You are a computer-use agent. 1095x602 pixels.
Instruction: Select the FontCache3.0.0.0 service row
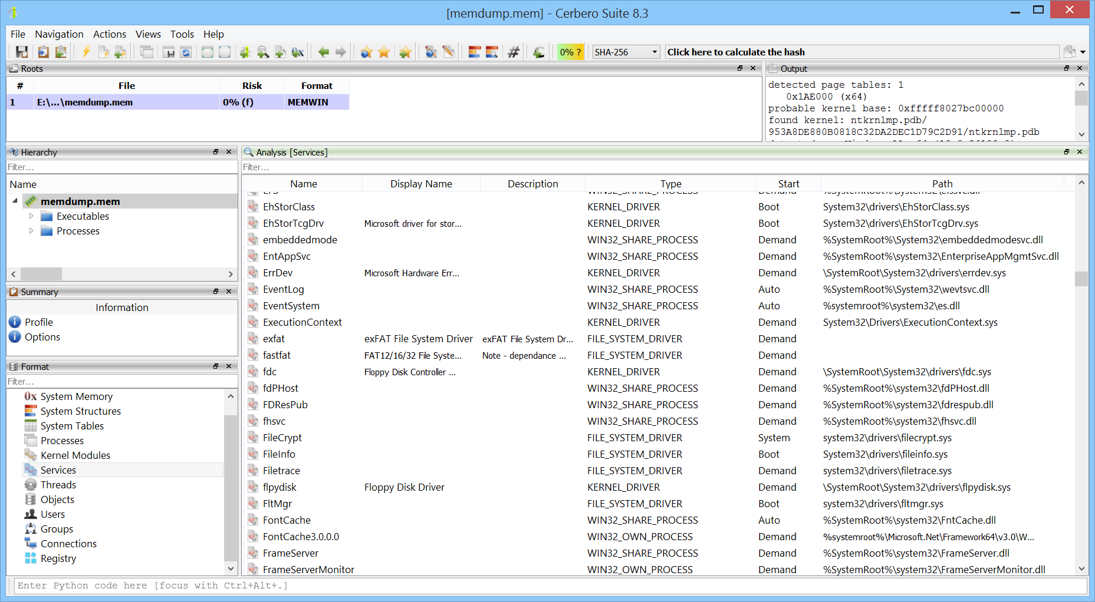click(x=658, y=537)
